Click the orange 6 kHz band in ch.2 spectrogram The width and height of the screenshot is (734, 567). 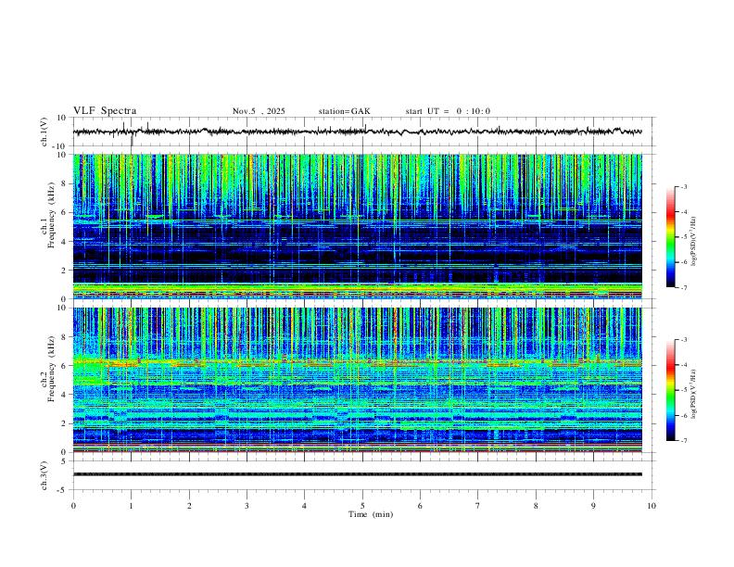[x=357, y=362]
